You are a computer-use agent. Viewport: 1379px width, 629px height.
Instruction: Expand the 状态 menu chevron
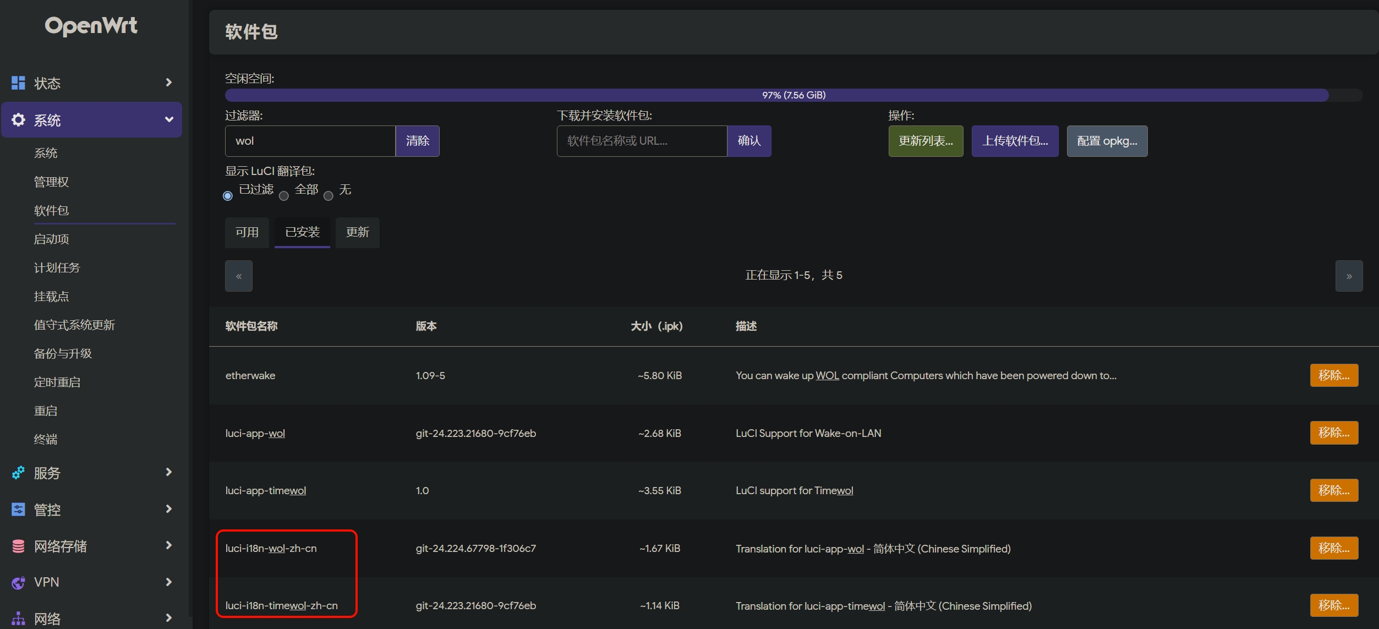169,83
